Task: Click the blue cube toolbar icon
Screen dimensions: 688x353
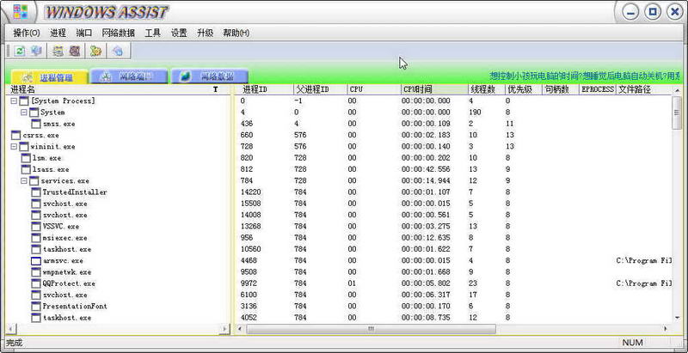Action: pyautogui.click(x=36, y=52)
